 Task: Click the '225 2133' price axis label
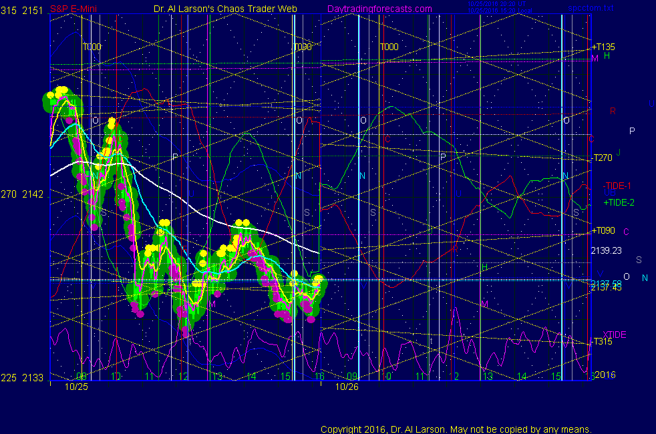pyautogui.click(x=22, y=377)
